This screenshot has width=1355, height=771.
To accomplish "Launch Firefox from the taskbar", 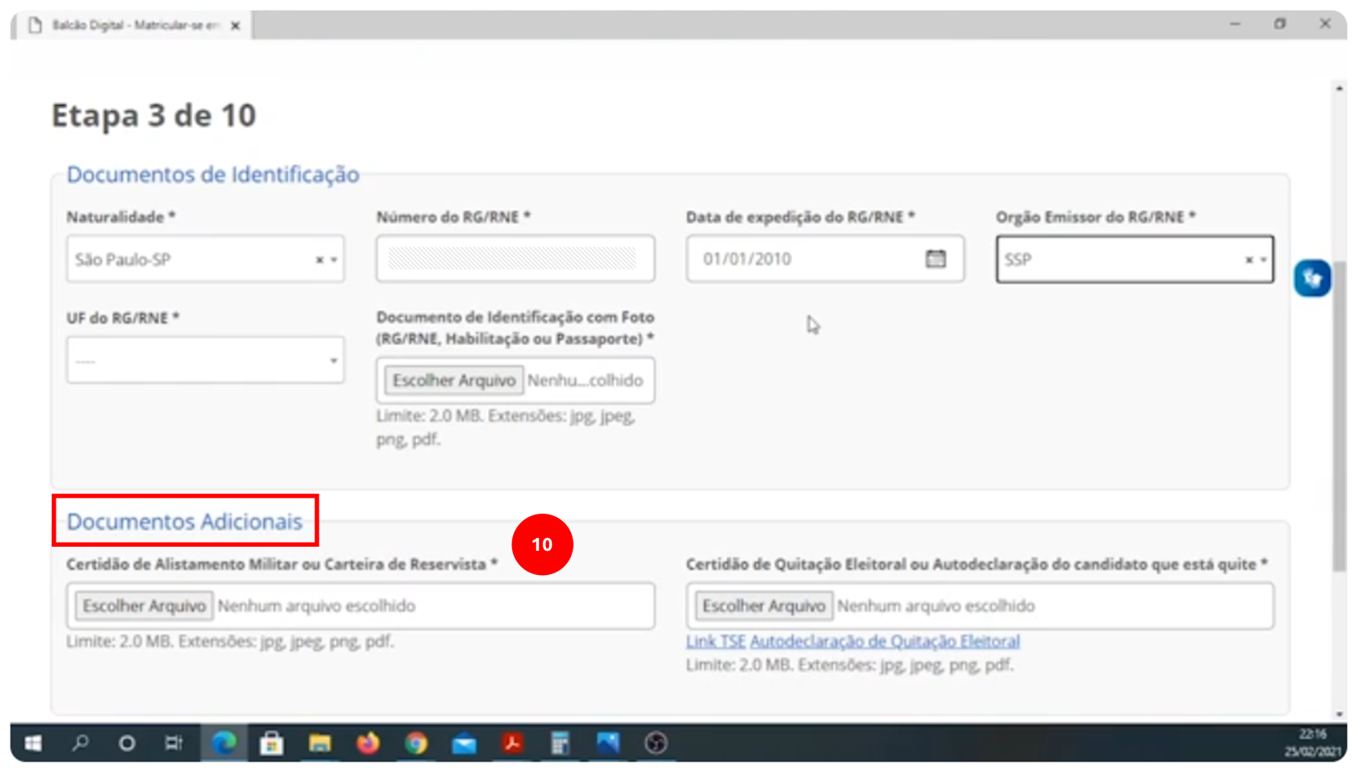I will tap(369, 744).
